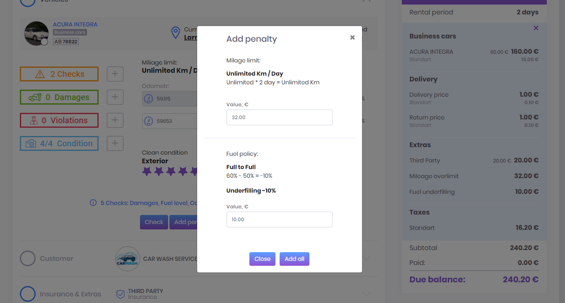Click the mileage penalty Value field
This screenshot has width=565, height=303.
pos(280,117)
